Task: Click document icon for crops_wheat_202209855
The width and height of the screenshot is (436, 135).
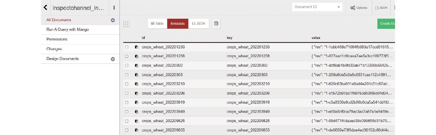Action: point(136,130)
